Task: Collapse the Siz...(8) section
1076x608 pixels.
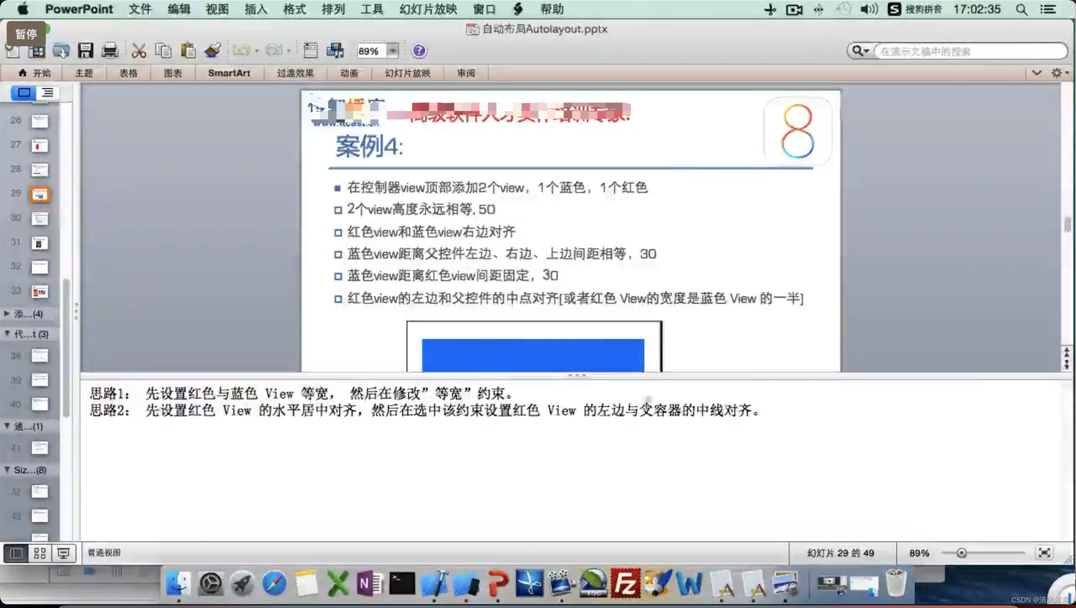Action: pyautogui.click(x=7, y=470)
